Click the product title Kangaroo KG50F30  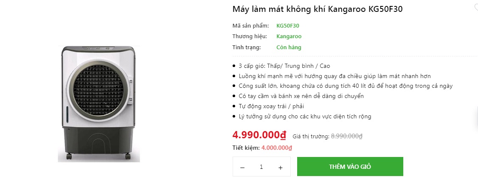[x=317, y=9]
